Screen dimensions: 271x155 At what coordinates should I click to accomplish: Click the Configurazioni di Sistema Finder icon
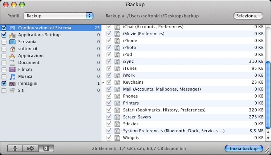tap(12, 28)
